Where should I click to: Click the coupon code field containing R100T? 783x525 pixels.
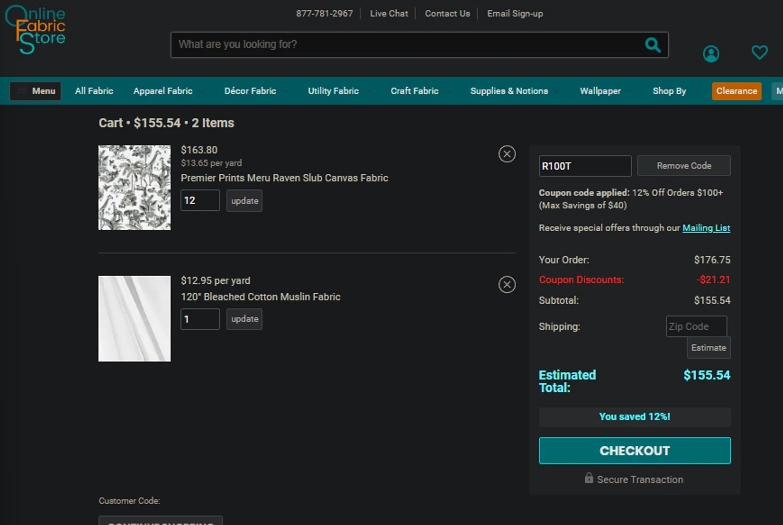click(x=585, y=166)
